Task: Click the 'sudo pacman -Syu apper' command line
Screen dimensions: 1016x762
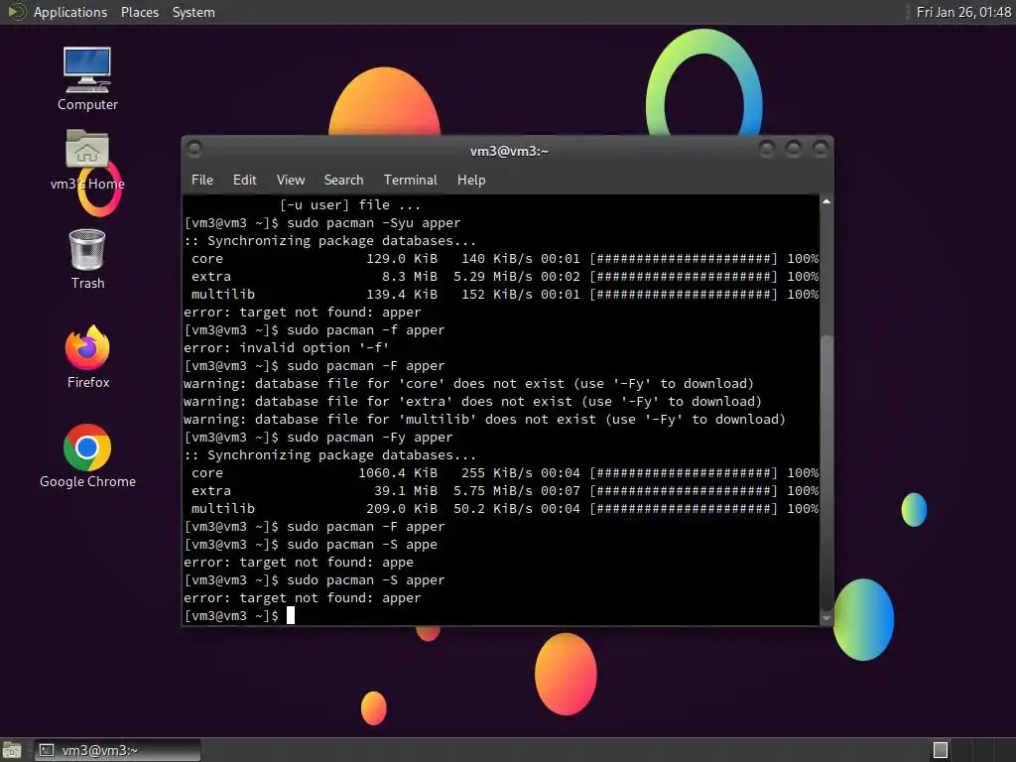Action: 322,223
